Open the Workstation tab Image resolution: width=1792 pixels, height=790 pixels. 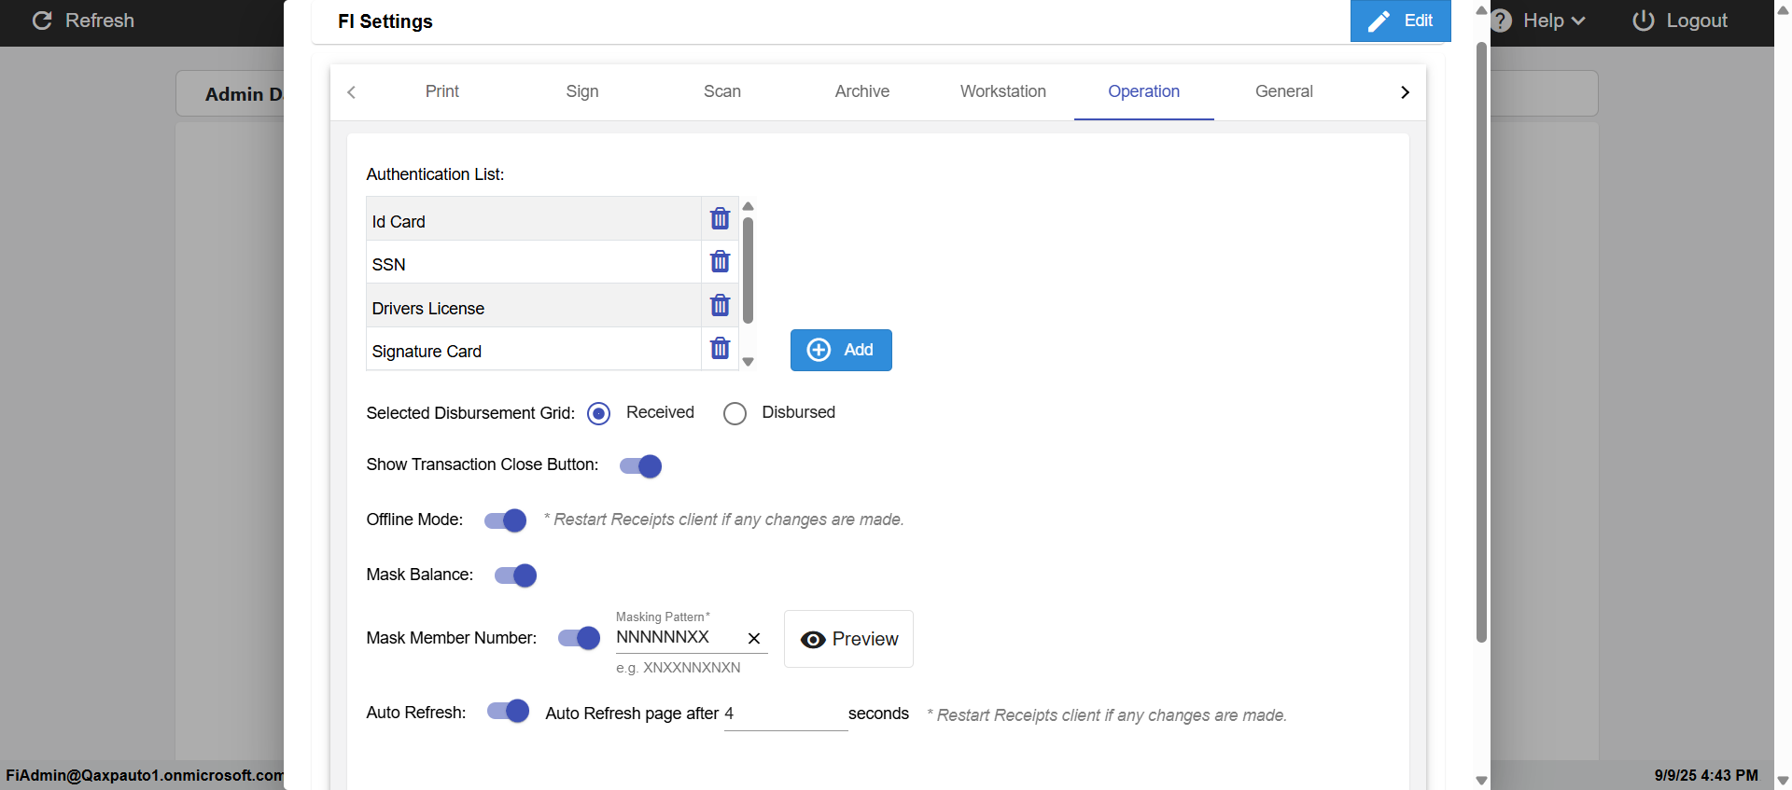1002,91
